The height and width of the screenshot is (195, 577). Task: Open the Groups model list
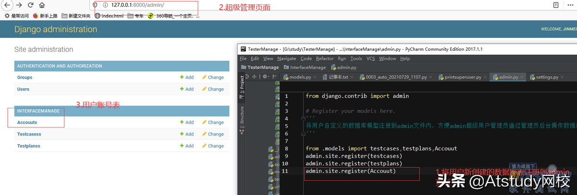[25, 77]
